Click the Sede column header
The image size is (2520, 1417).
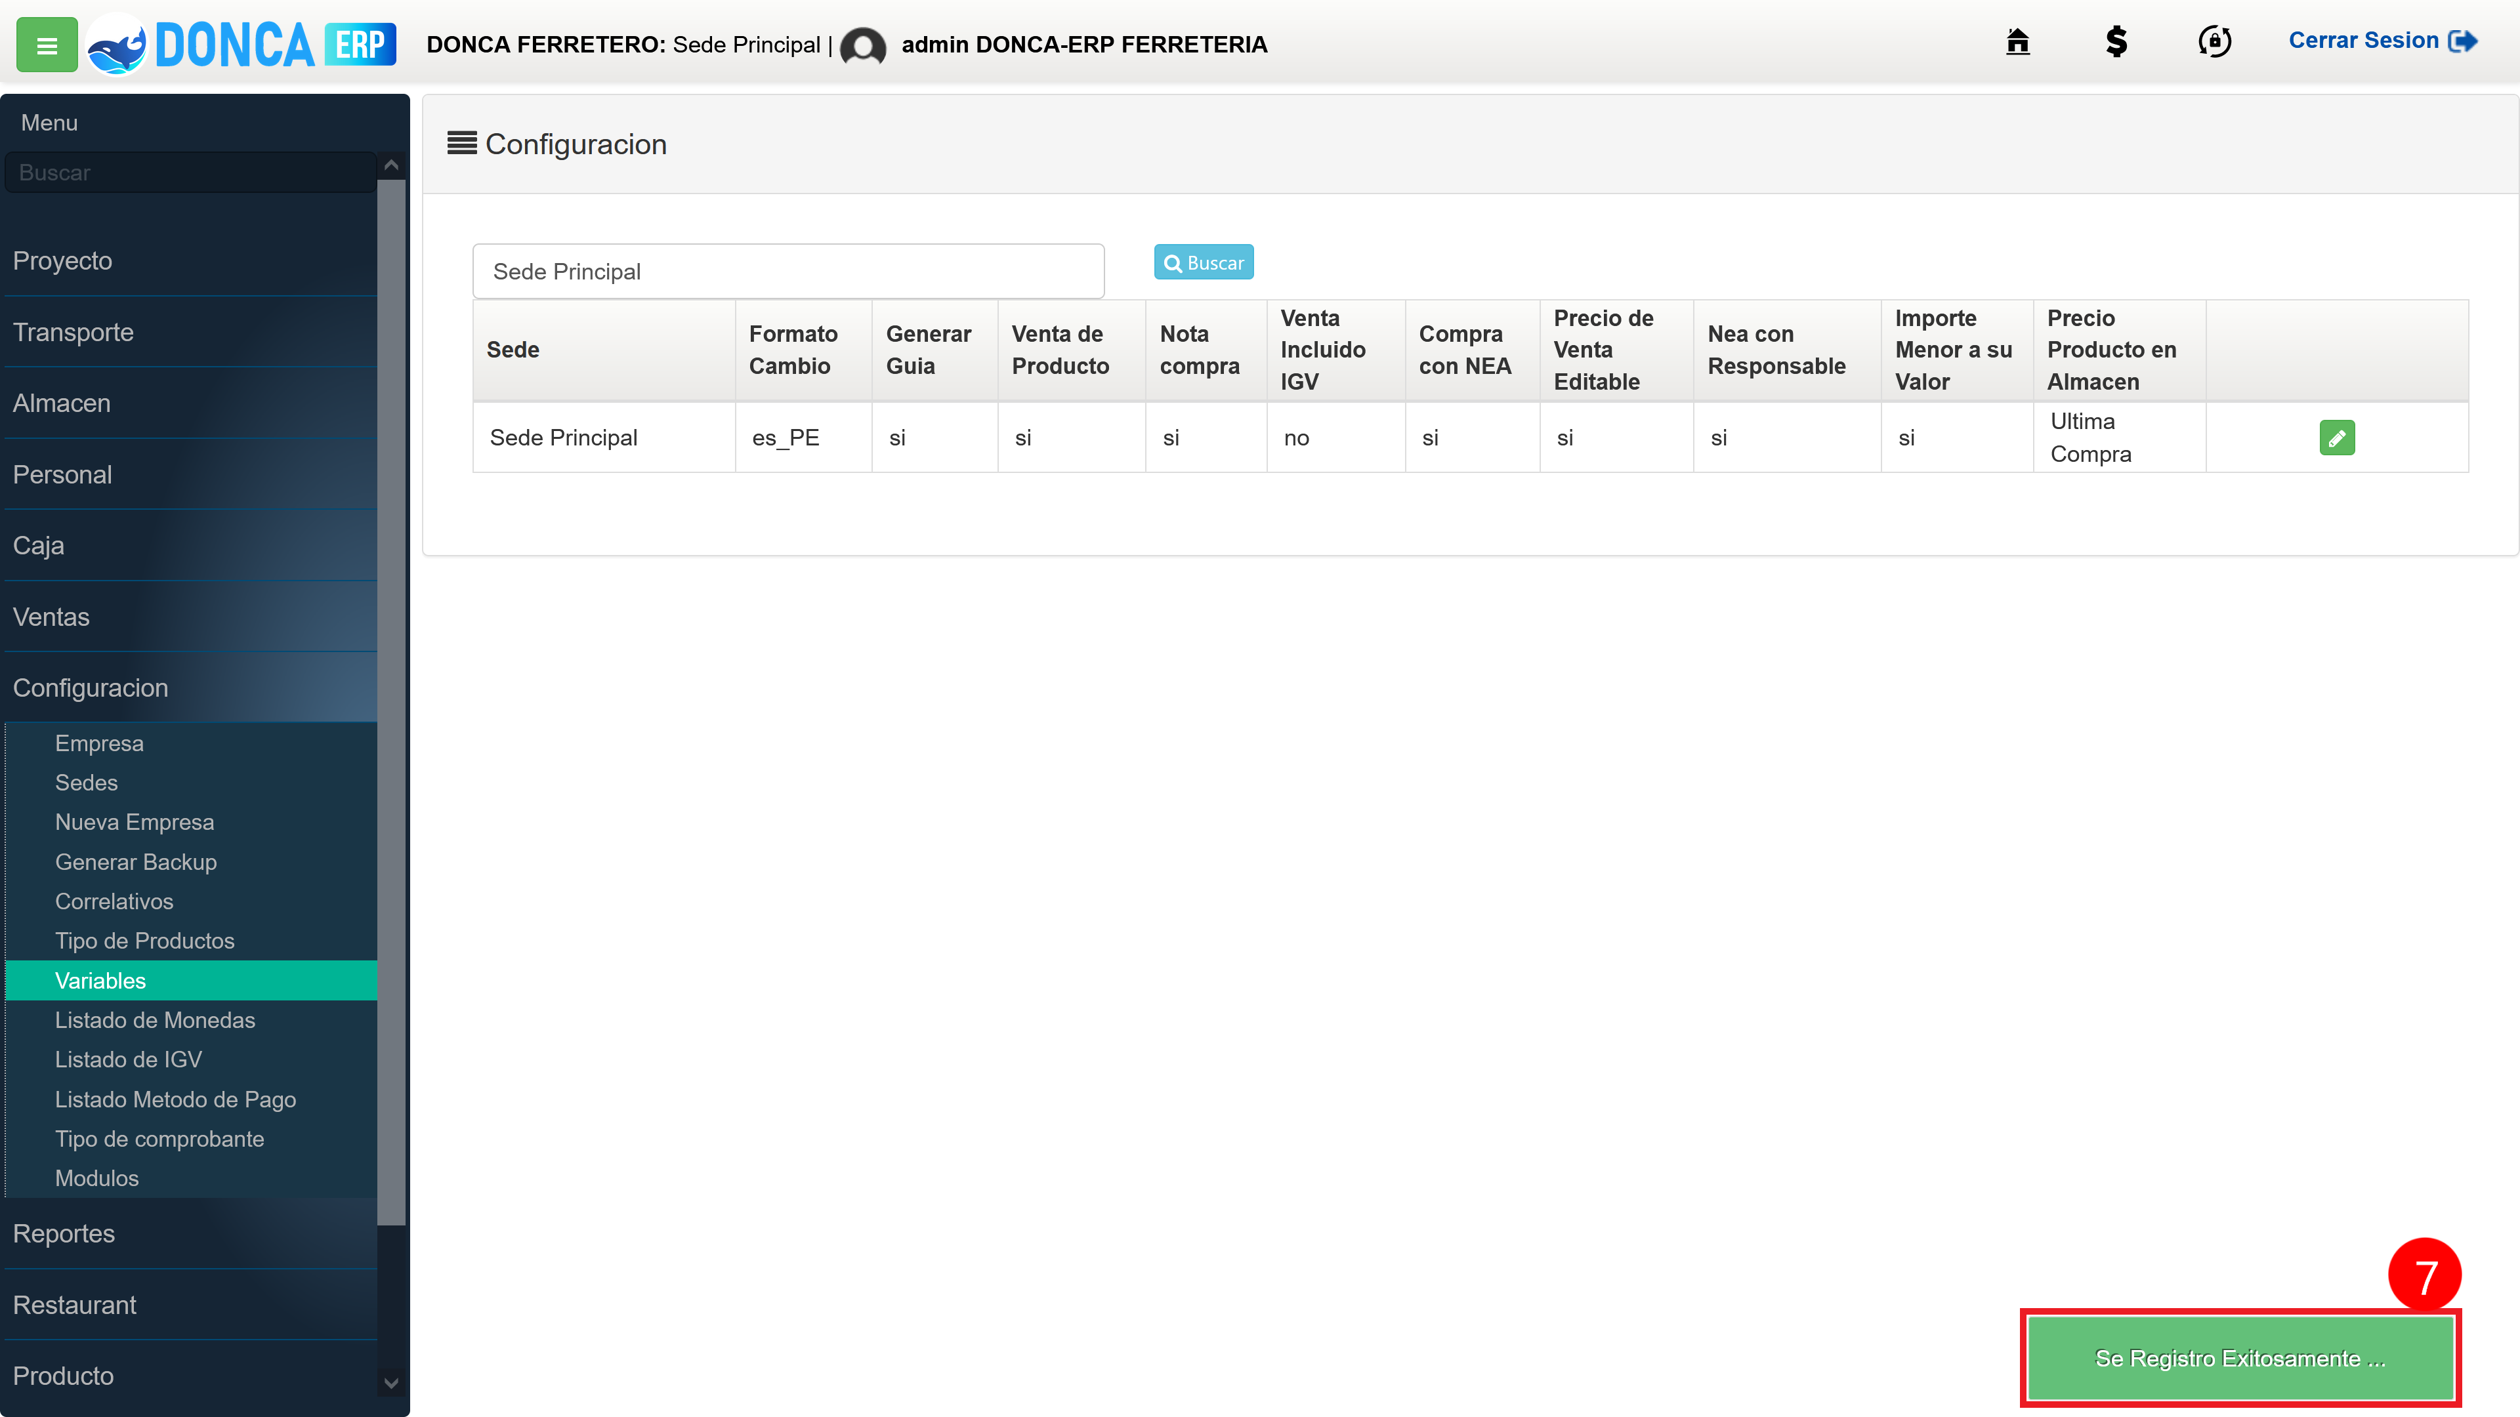tap(604, 350)
